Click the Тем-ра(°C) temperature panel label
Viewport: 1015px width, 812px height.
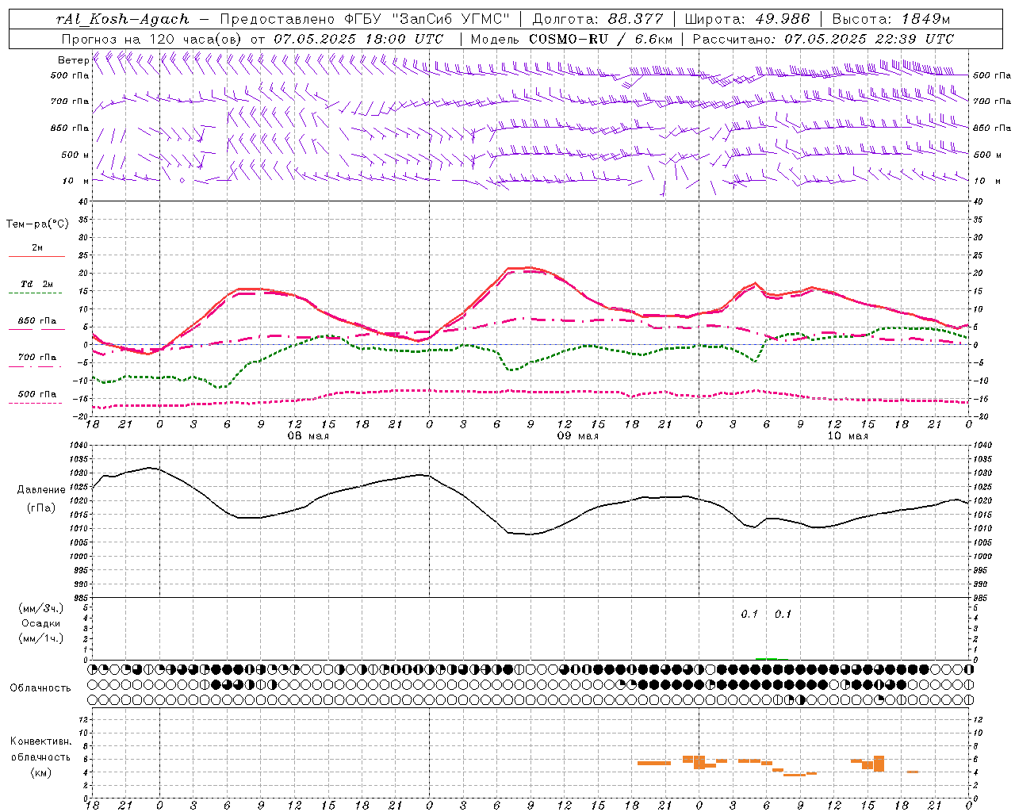[x=37, y=224]
